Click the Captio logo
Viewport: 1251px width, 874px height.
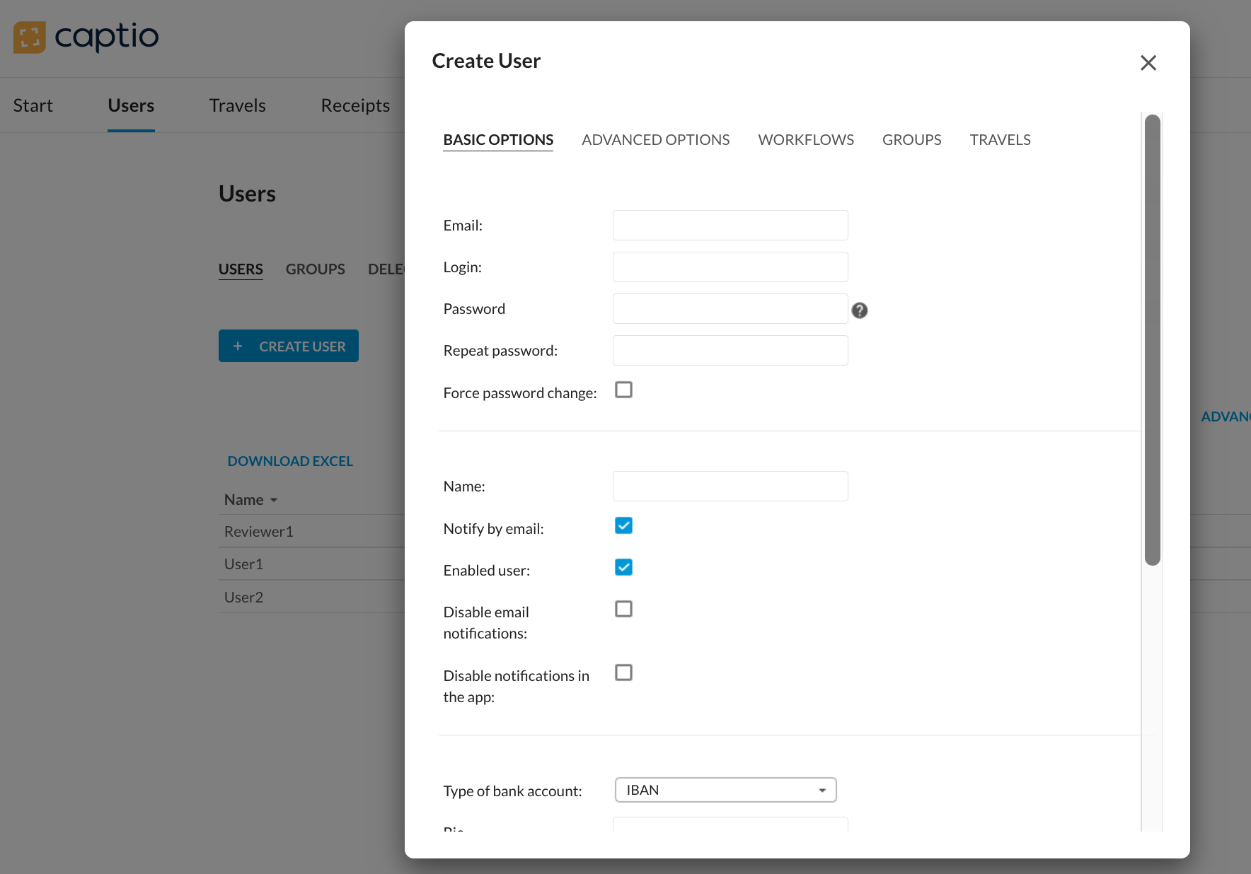(x=86, y=37)
